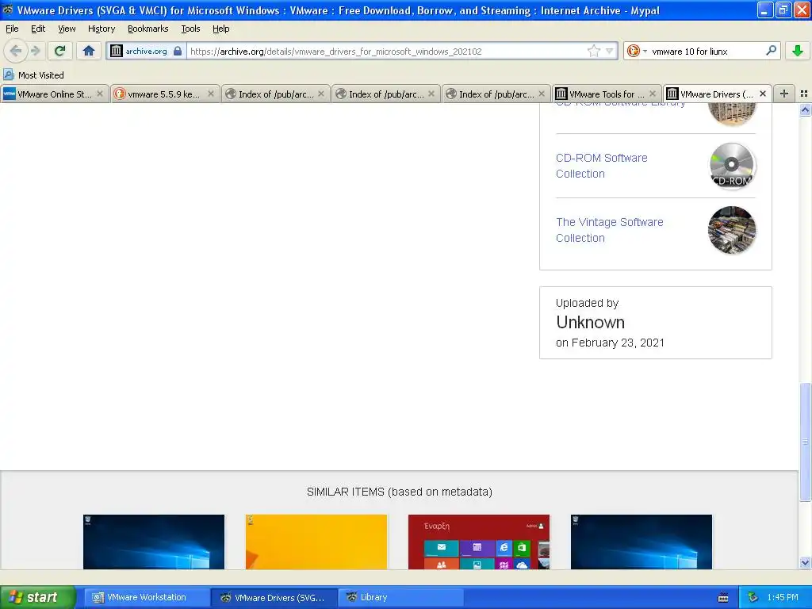Screen dimensions: 812x609
Task: Click the Most Visited bookmark folder
Action: tap(33, 75)
